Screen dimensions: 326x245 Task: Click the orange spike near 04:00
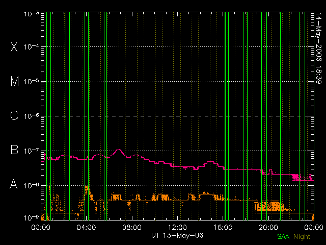pos(87,188)
